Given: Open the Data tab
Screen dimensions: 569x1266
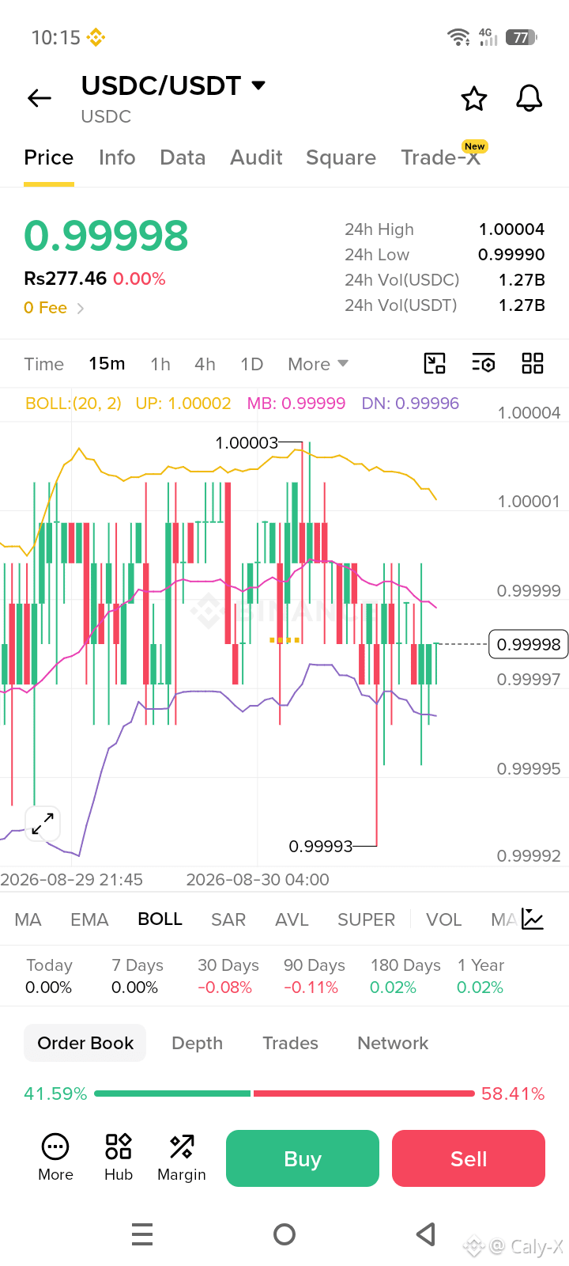Looking at the screenshot, I should coord(183,157).
